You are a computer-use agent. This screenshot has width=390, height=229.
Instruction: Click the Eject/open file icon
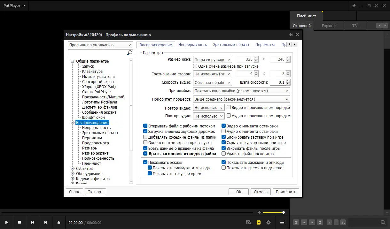(x=59, y=222)
